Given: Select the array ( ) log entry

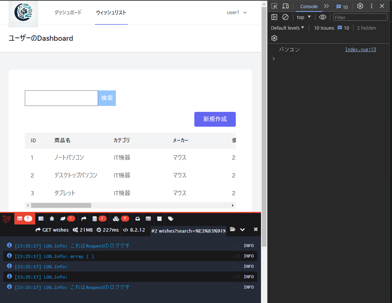Looking at the screenshot, I should pos(130,256).
